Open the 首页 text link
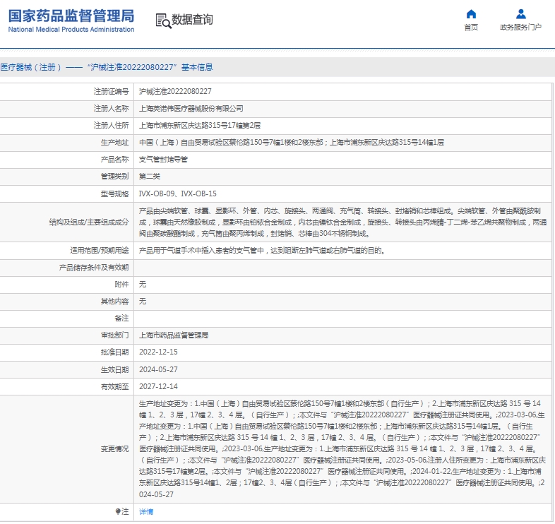The height and width of the screenshot is (524, 555). (471, 28)
